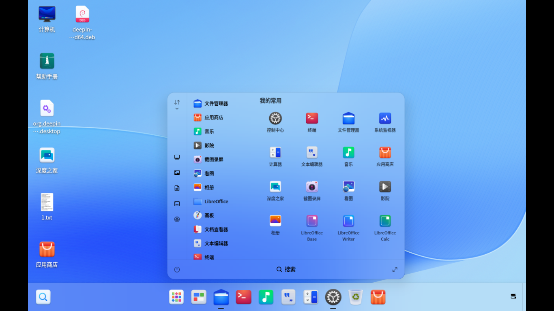Image resolution: width=554 pixels, height=311 pixels.
Task: Open the music player in the dock
Action: point(266,297)
